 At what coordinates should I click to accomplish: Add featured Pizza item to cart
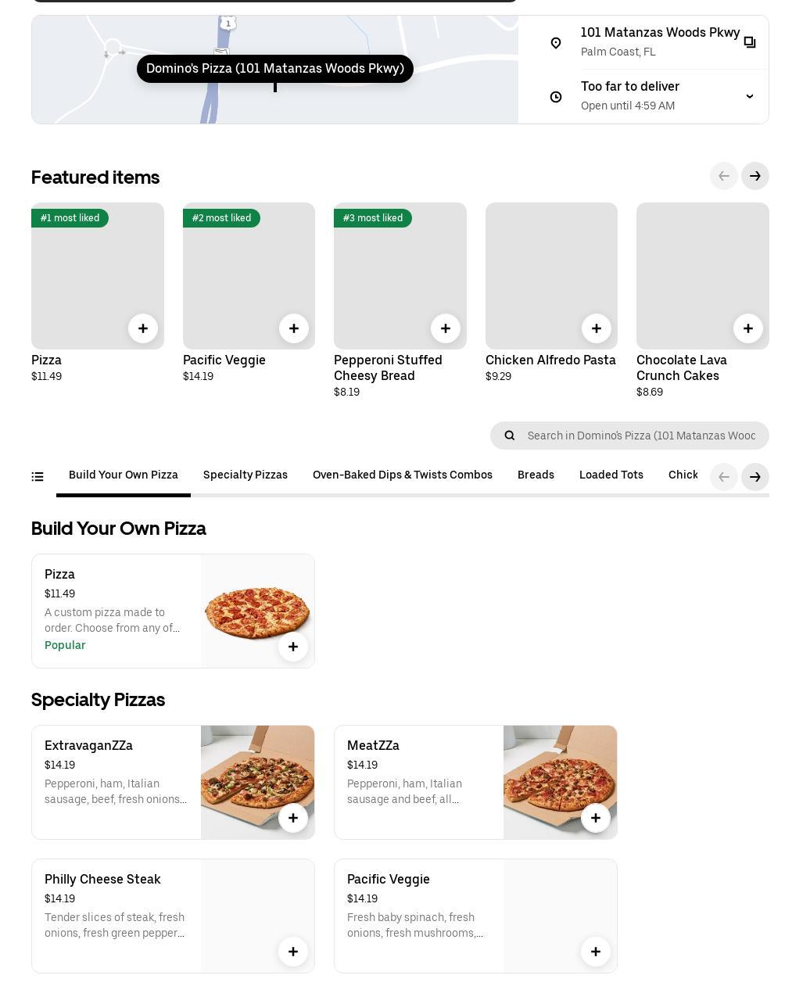[x=142, y=328]
